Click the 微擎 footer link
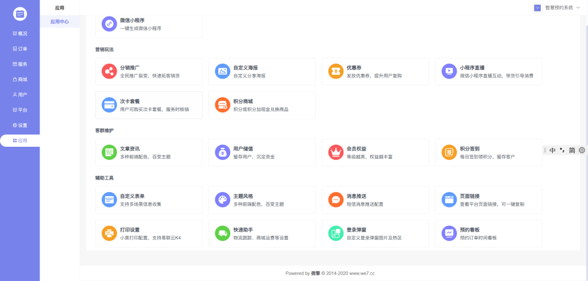 [x=315, y=273]
